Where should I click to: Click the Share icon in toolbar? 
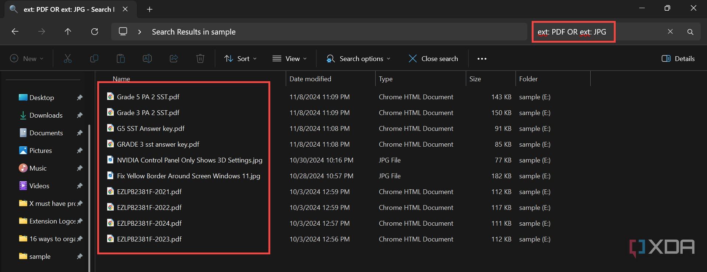[x=174, y=58]
